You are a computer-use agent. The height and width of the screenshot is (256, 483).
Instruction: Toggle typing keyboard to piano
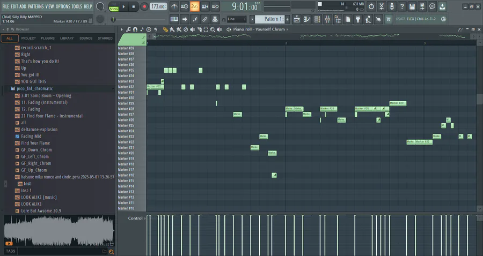tap(174, 19)
